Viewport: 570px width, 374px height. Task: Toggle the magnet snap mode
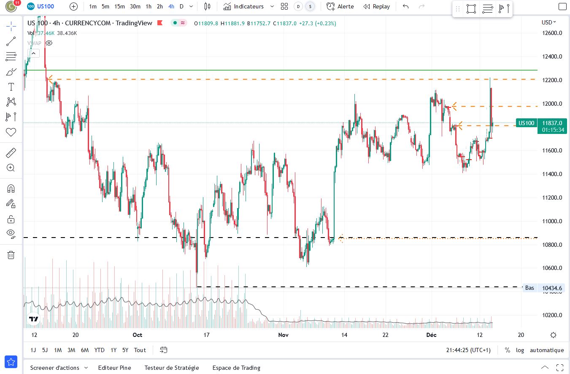(x=11, y=188)
